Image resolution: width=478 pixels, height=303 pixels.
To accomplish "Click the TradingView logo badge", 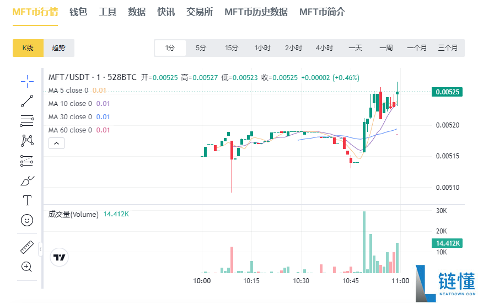I will [59, 257].
